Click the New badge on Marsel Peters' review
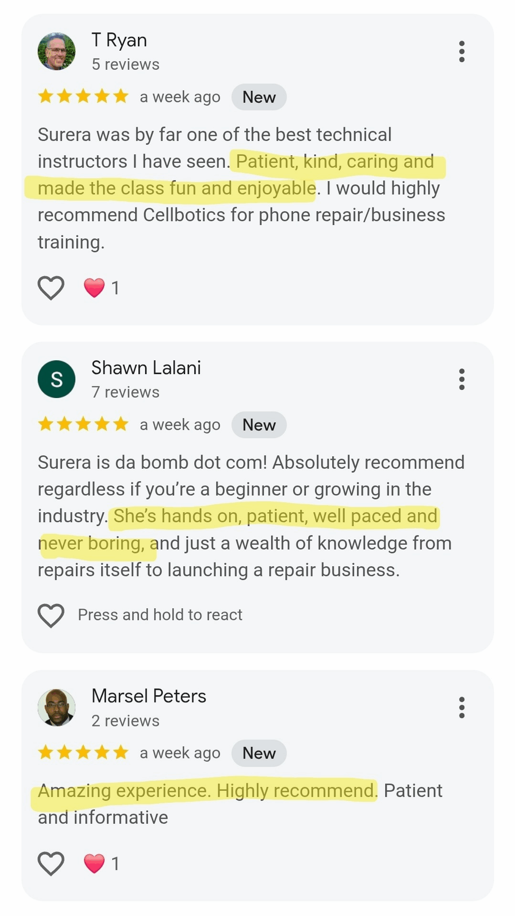 pyautogui.click(x=259, y=753)
